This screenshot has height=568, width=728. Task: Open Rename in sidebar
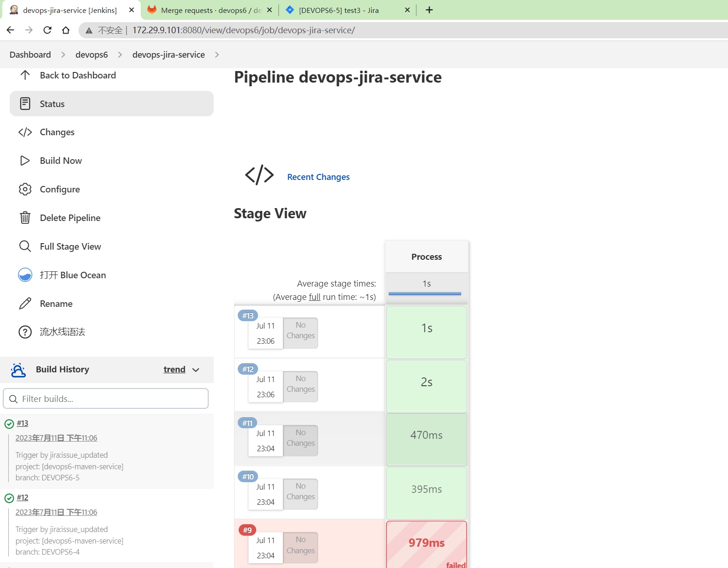[x=56, y=304]
